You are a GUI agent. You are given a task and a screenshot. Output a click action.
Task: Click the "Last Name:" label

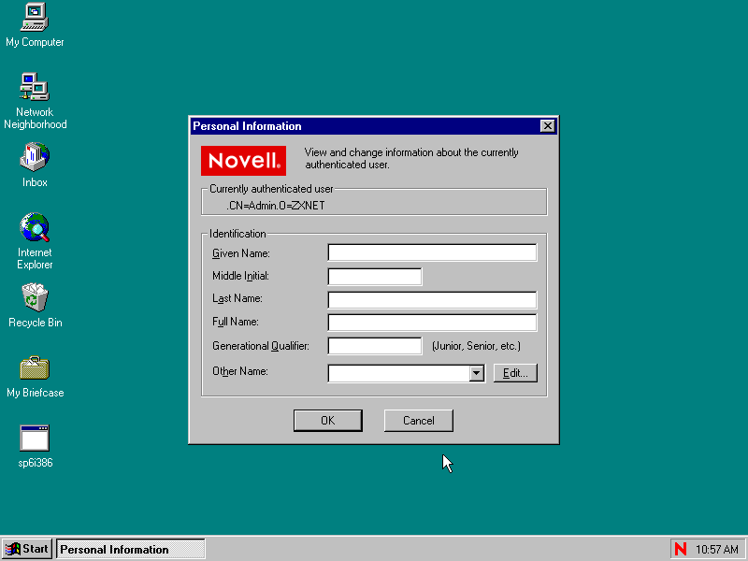click(x=237, y=298)
